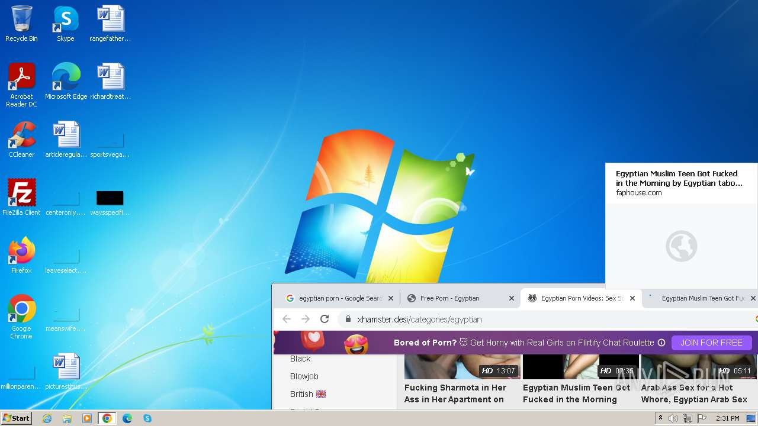Open the Recycle Bin desktop icon

pos(21,24)
